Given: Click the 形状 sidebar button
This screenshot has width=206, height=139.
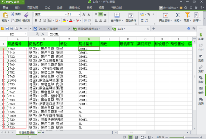Looking at the screenshot, I should pyautogui.click(x=201, y=80).
